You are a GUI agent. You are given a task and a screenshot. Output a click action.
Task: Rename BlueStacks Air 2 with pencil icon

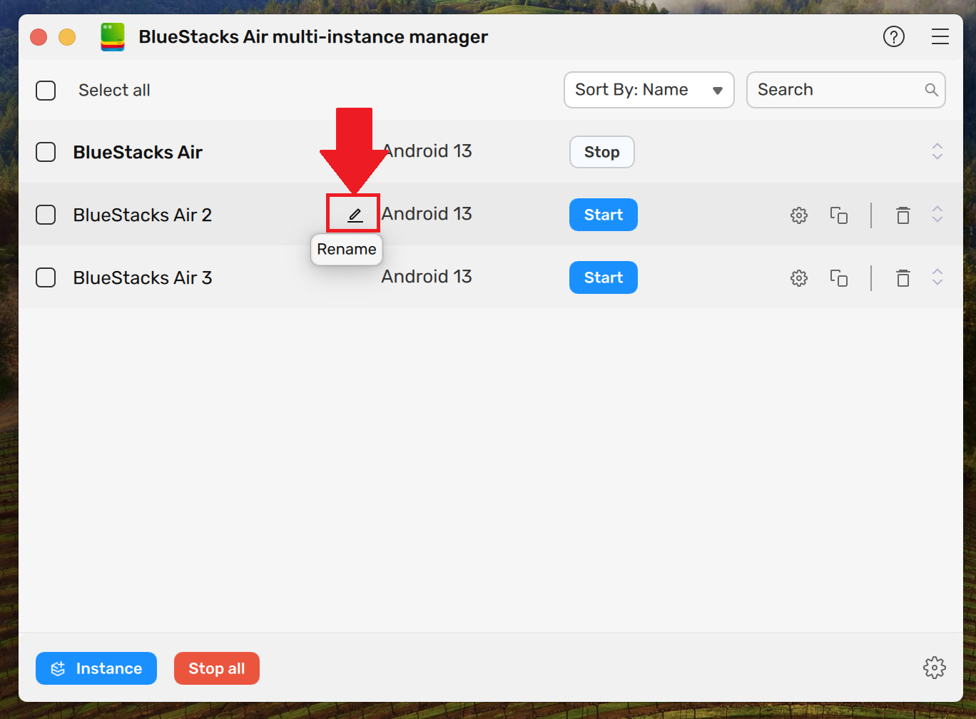(x=355, y=214)
